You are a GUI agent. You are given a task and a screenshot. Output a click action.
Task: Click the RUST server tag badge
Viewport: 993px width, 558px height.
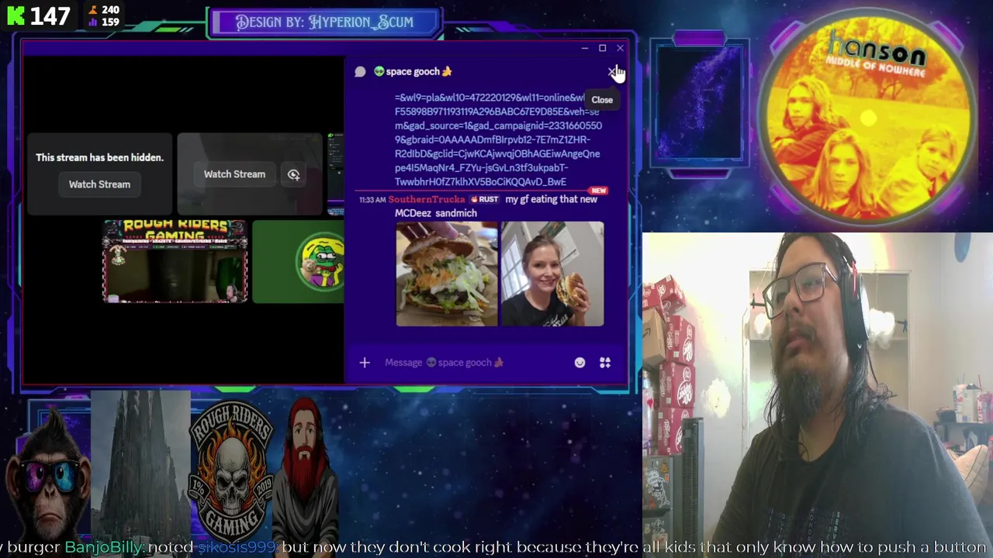pyautogui.click(x=485, y=199)
